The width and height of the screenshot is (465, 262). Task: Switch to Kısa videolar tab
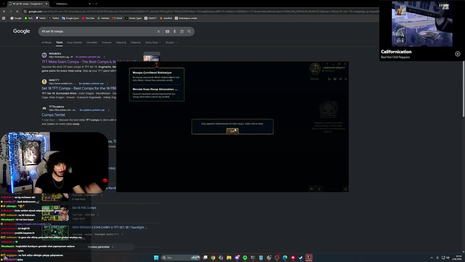coord(74,42)
